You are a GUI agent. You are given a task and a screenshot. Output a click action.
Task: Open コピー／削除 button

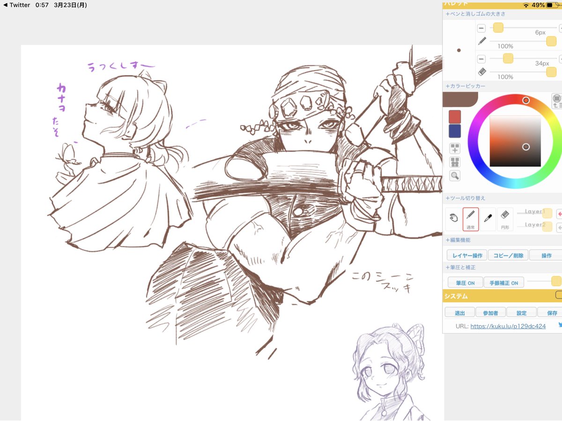click(508, 255)
